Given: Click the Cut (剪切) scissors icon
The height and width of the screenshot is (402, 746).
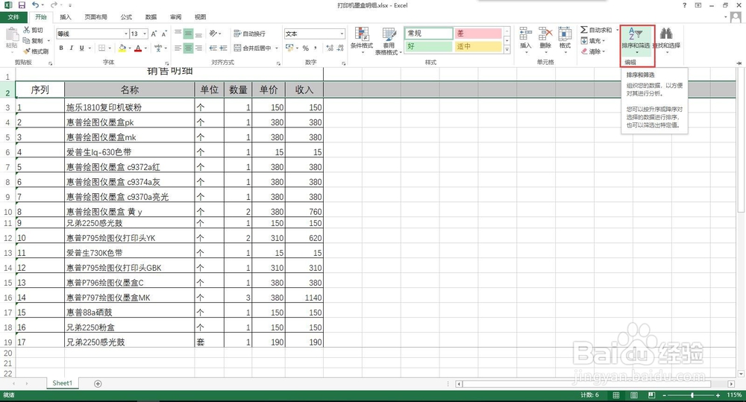Looking at the screenshot, I should pyautogui.click(x=27, y=30).
